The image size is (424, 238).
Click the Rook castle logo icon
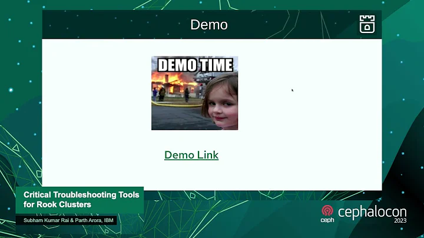pyautogui.click(x=367, y=24)
